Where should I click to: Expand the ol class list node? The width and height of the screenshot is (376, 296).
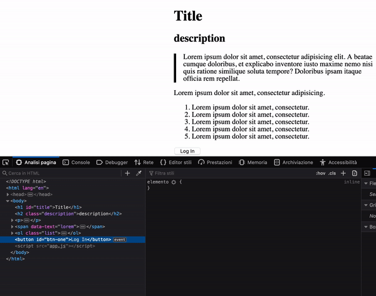coord(13,233)
